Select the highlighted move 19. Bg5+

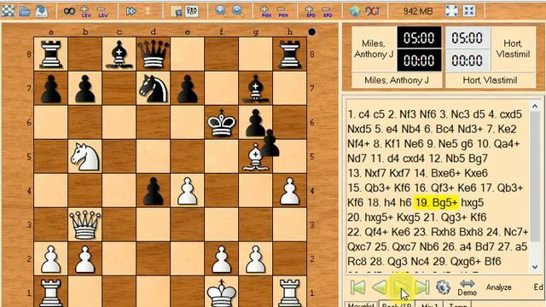(436, 203)
